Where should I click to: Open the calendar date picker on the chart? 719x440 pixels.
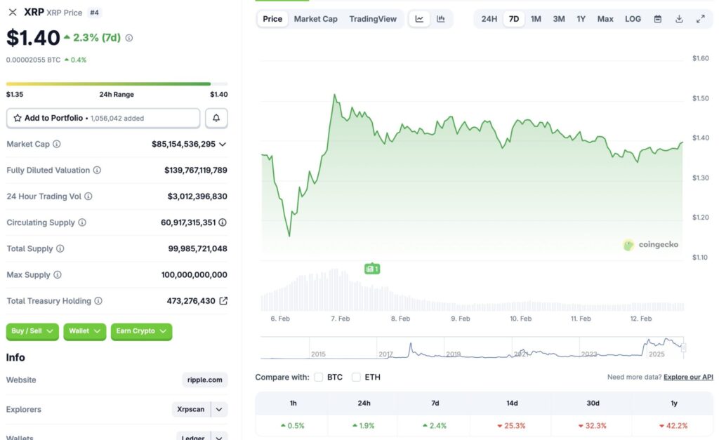click(x=657, y=19)
